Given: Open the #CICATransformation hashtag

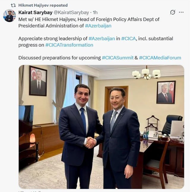Looking at the screenshot, I should (x=69, y=45).
